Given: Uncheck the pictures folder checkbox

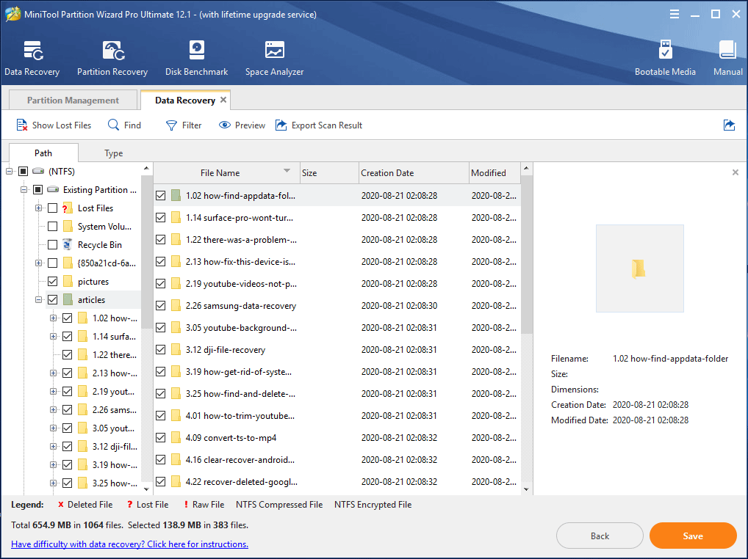Looking at the screenshot, I should click(x=52, y=282).
